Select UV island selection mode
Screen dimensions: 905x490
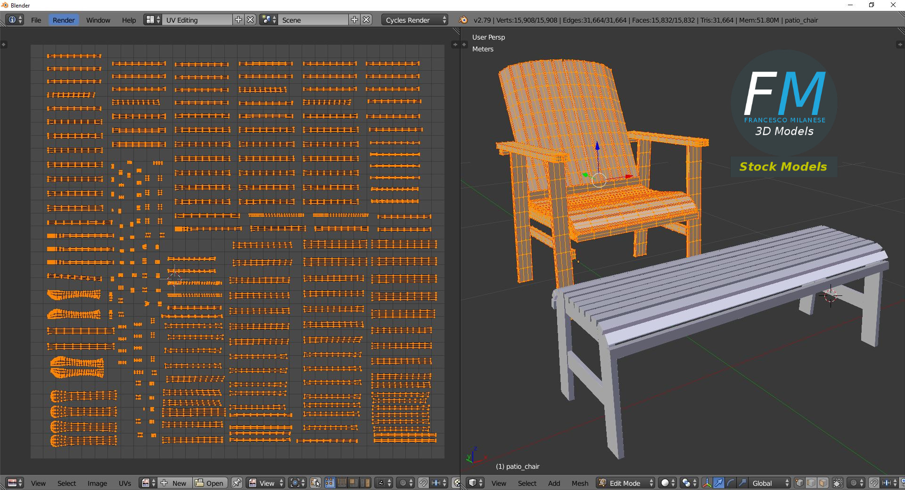(365, 483)
